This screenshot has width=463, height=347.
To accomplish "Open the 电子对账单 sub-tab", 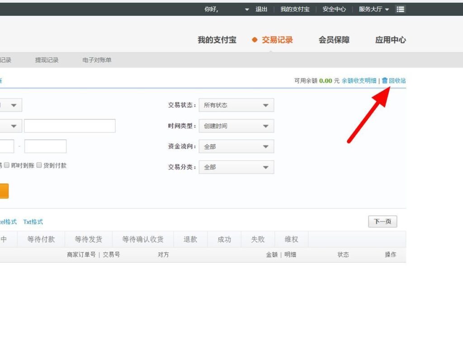I will (x=97, y=60).
